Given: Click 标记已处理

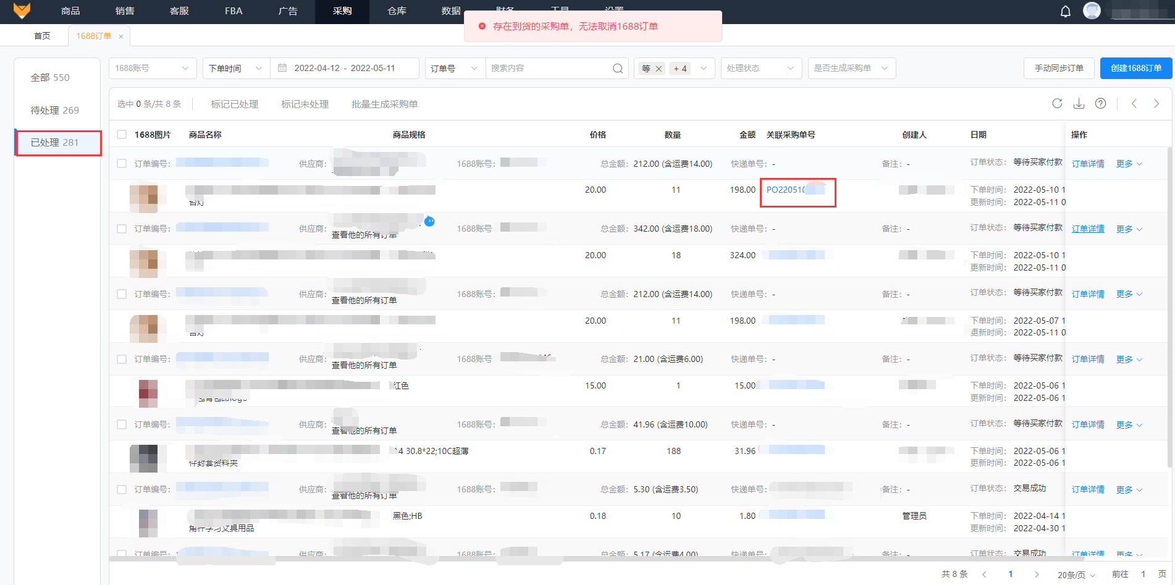Looking at the screenshot, I should pos(234,104).
